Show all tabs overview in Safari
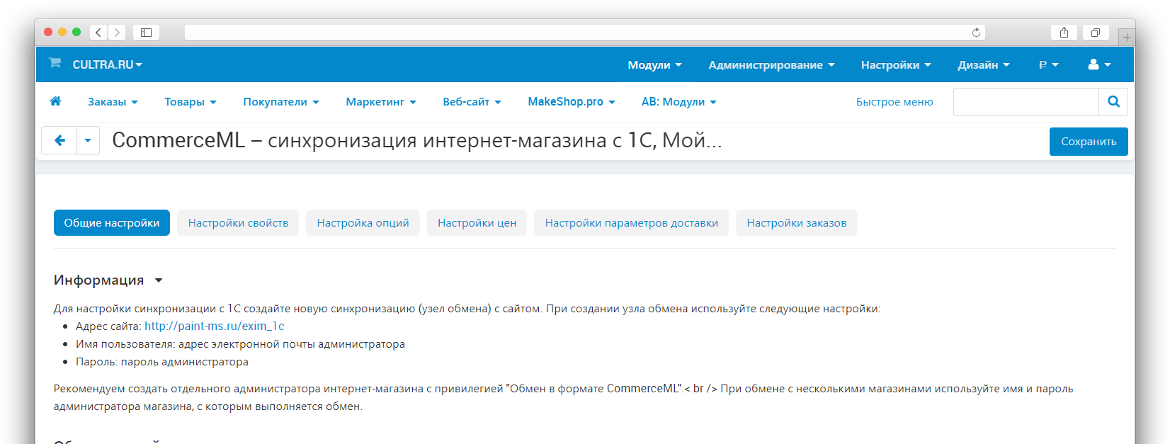The height and width of the screenshot is (444, 1170). coord(1096,33)
